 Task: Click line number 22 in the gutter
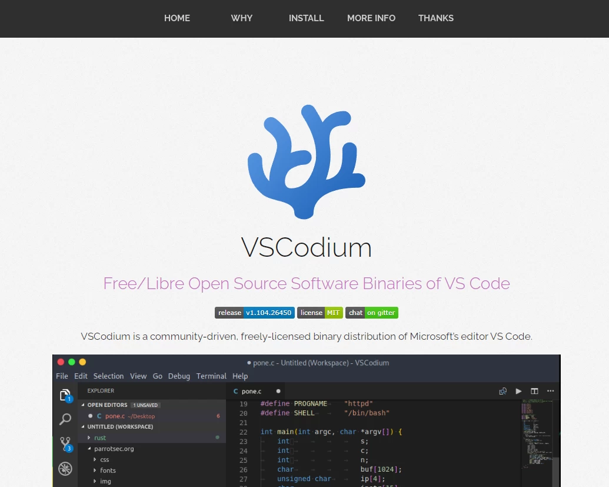244,432
